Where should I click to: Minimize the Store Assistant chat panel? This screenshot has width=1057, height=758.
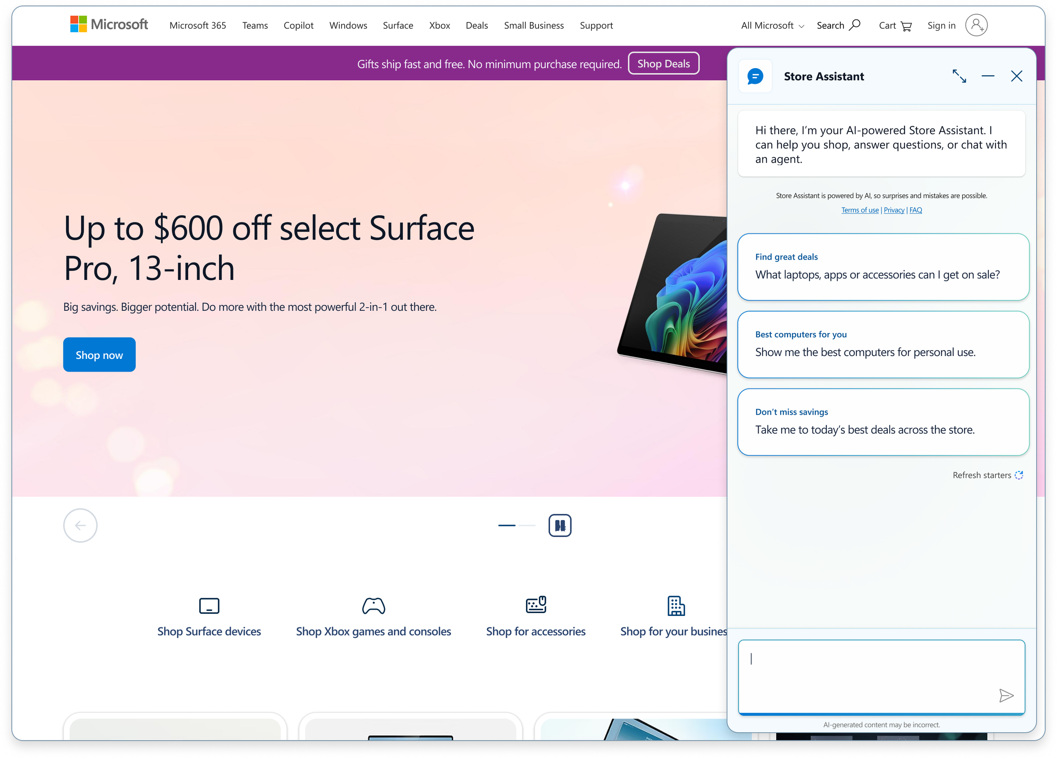click(988, 76)
